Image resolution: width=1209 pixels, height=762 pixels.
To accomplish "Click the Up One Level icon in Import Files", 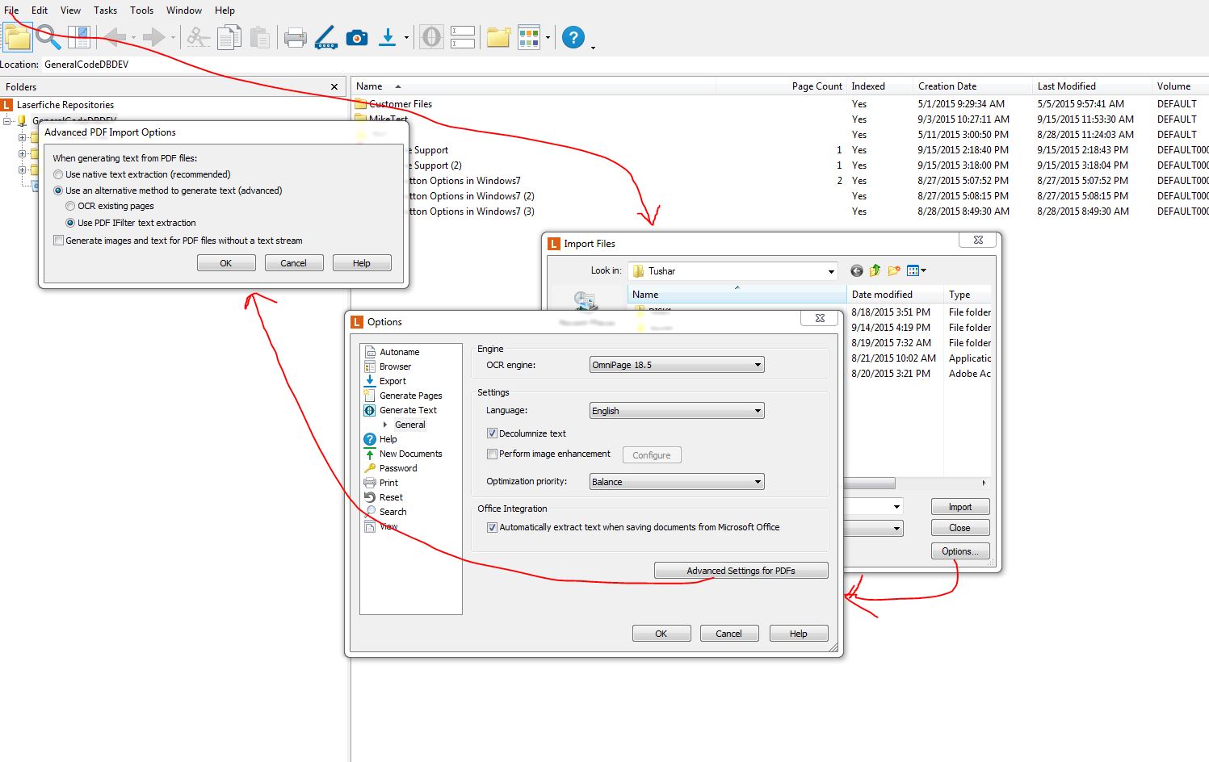I will (875, 271).
